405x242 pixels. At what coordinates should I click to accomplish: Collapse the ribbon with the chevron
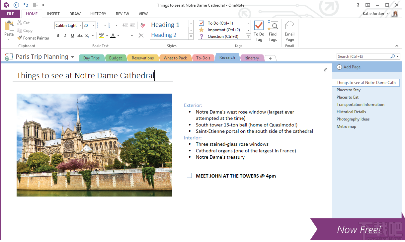(x=397, y=46)
